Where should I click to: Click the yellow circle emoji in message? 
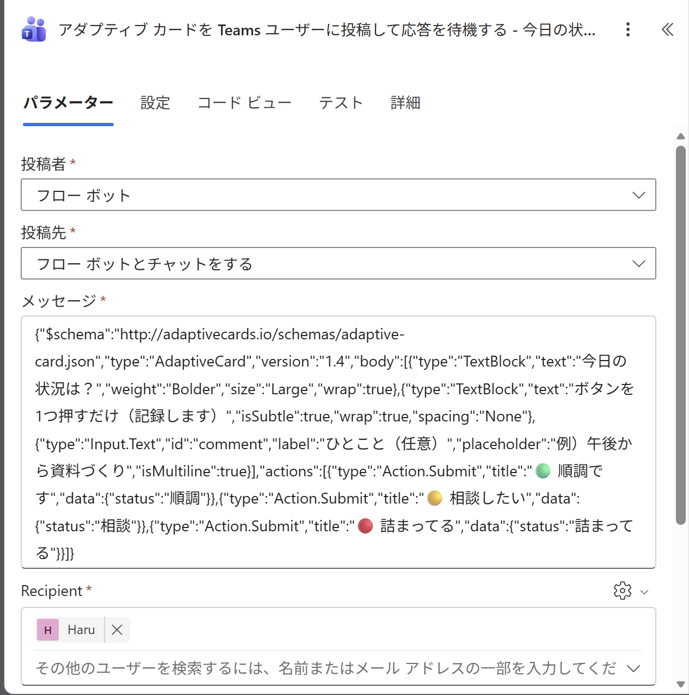[435, 498]
